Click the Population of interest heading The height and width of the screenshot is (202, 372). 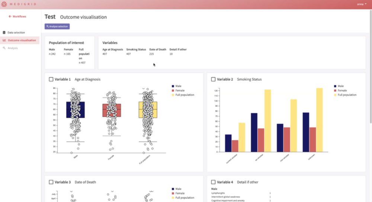(x=67, y=43)
